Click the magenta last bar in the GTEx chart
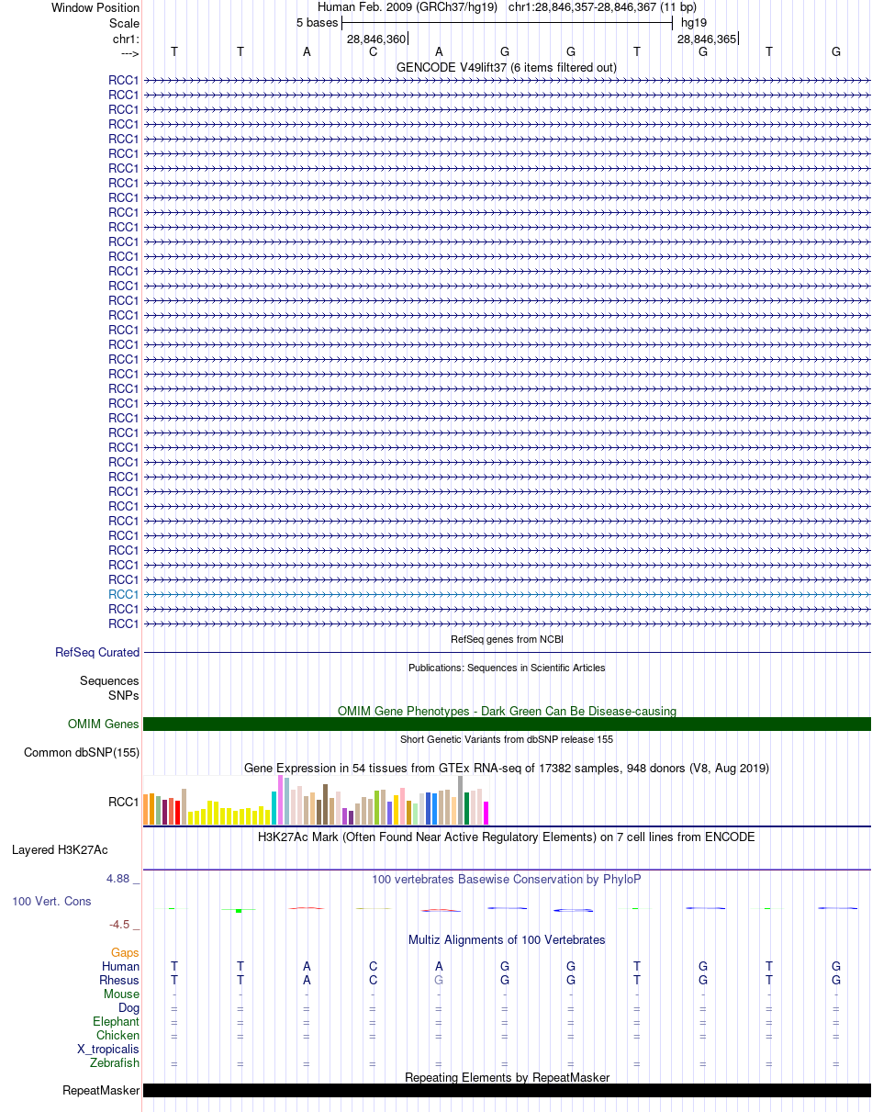This screenshot has width=872, height=1112. pyautogui.click(x=486, y=813)
